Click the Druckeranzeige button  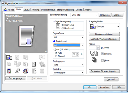pyautogui.click(x=16, y=78)
